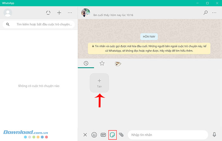Attach a file using the paperclip icon
The height and width of the screenshot is (141, 222).
(121, 135)
